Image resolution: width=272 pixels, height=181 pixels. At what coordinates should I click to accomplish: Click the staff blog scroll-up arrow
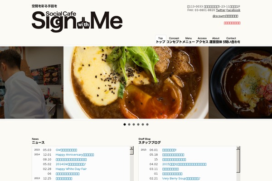[x=238, y=148]
